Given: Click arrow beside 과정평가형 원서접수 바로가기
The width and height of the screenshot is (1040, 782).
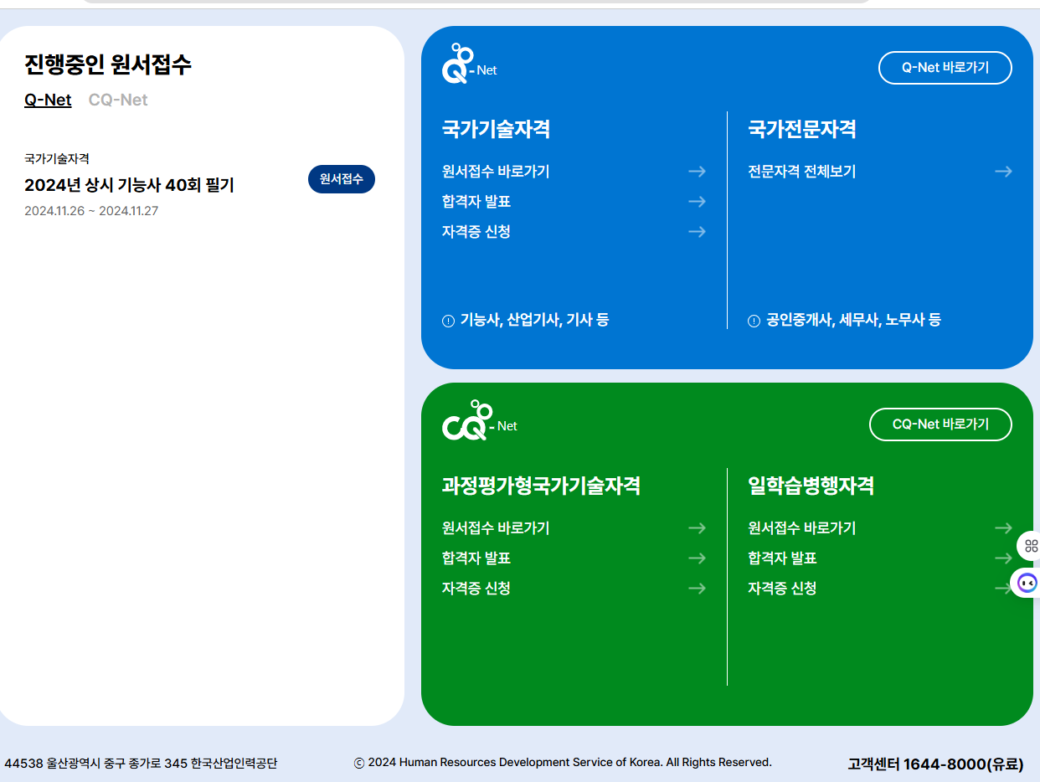Looking at the screenshot, I should pyautogui.click(x=697, y=528).
